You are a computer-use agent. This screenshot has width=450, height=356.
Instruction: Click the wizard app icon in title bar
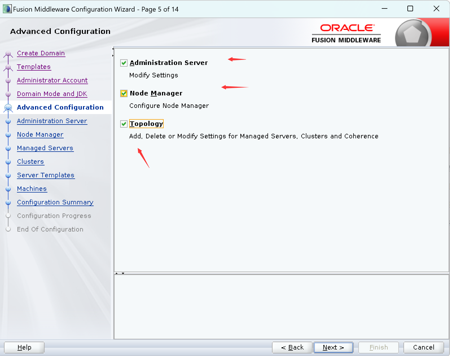pyautogui.click(x=7, y=9)
